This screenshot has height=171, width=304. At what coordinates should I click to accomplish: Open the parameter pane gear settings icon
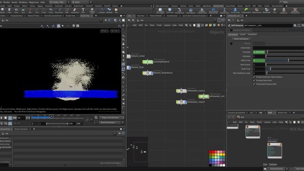pos(295,25)
